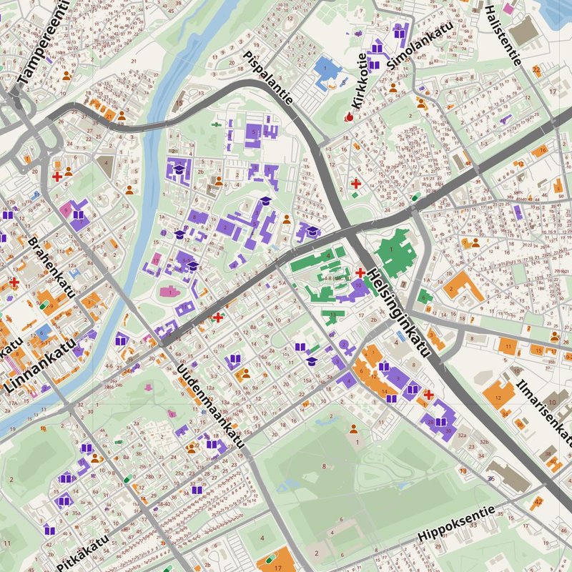572x572 pixels.
Task: Select the Uudenmaankatu street label
Action: [x=210, y=406]
